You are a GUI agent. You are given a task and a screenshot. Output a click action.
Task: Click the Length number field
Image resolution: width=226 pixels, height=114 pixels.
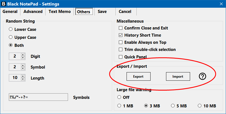(x=15, y=78)
